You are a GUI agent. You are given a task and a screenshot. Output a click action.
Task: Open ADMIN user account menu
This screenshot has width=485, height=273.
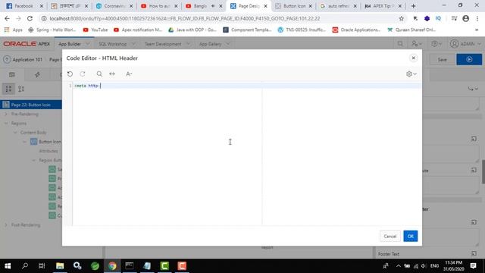[465, 44]
